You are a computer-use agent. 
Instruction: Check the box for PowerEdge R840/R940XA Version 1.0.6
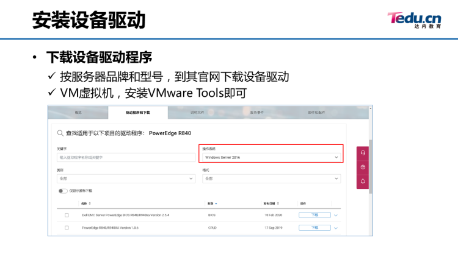tap(67, 228)
